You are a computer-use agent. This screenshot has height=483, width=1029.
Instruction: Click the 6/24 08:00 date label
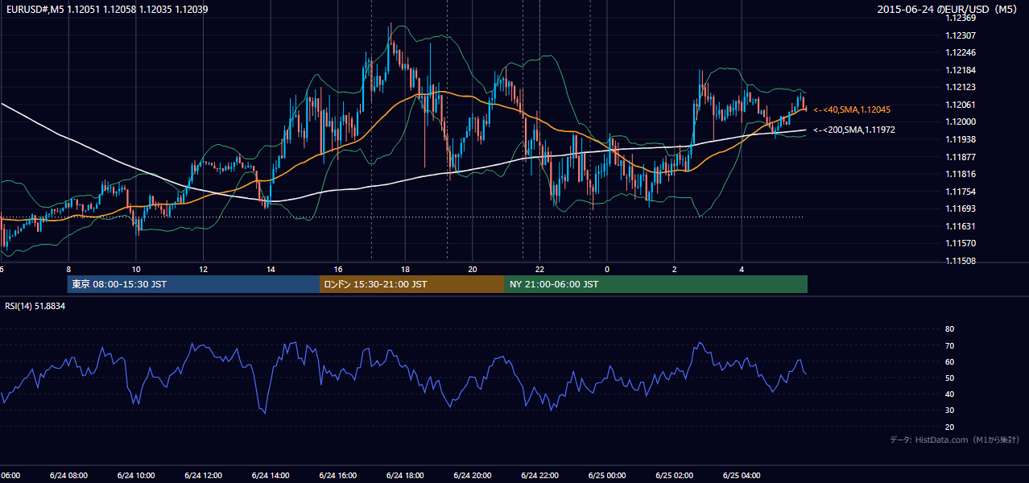68,475
